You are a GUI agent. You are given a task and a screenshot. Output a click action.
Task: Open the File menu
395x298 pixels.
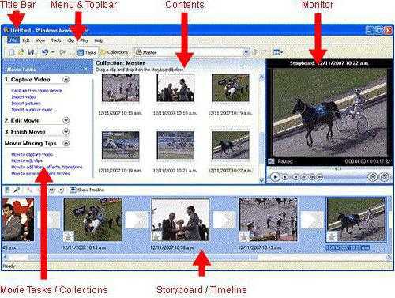pyautogui.click(x=13, y=40)
